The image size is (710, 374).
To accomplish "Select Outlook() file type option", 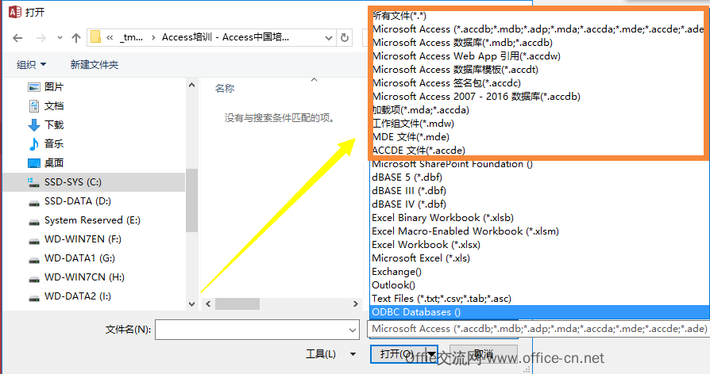I will pyautogui.click(x=540, y=285).
